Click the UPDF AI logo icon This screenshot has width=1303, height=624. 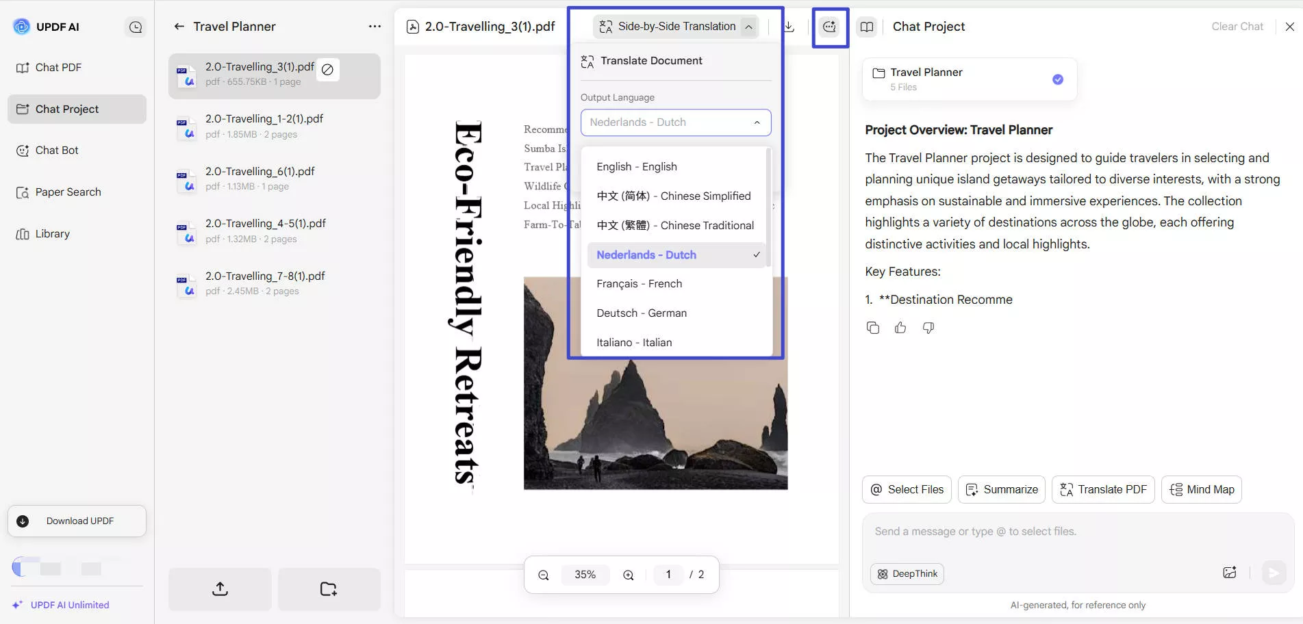(x=22, y=27)
